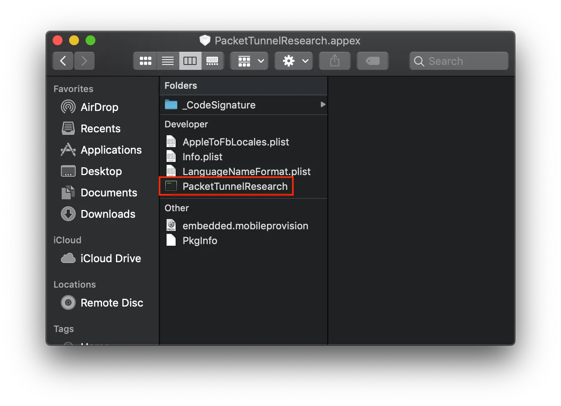Viewport: 561px width, 406px height.
Task: Click the Applications sidebar icon
Action: [68, 150]
